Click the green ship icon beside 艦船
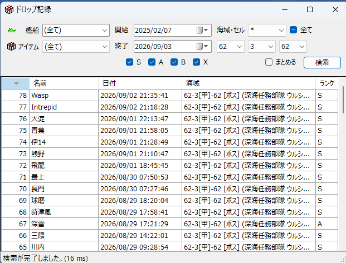Viewport: 346px width, 263px height. tap(12, 30)
